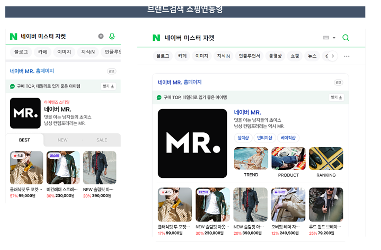Click the 광고 ad badge in desktop view
This screenshot has width=381, height=250.
(x=339, y=83)
